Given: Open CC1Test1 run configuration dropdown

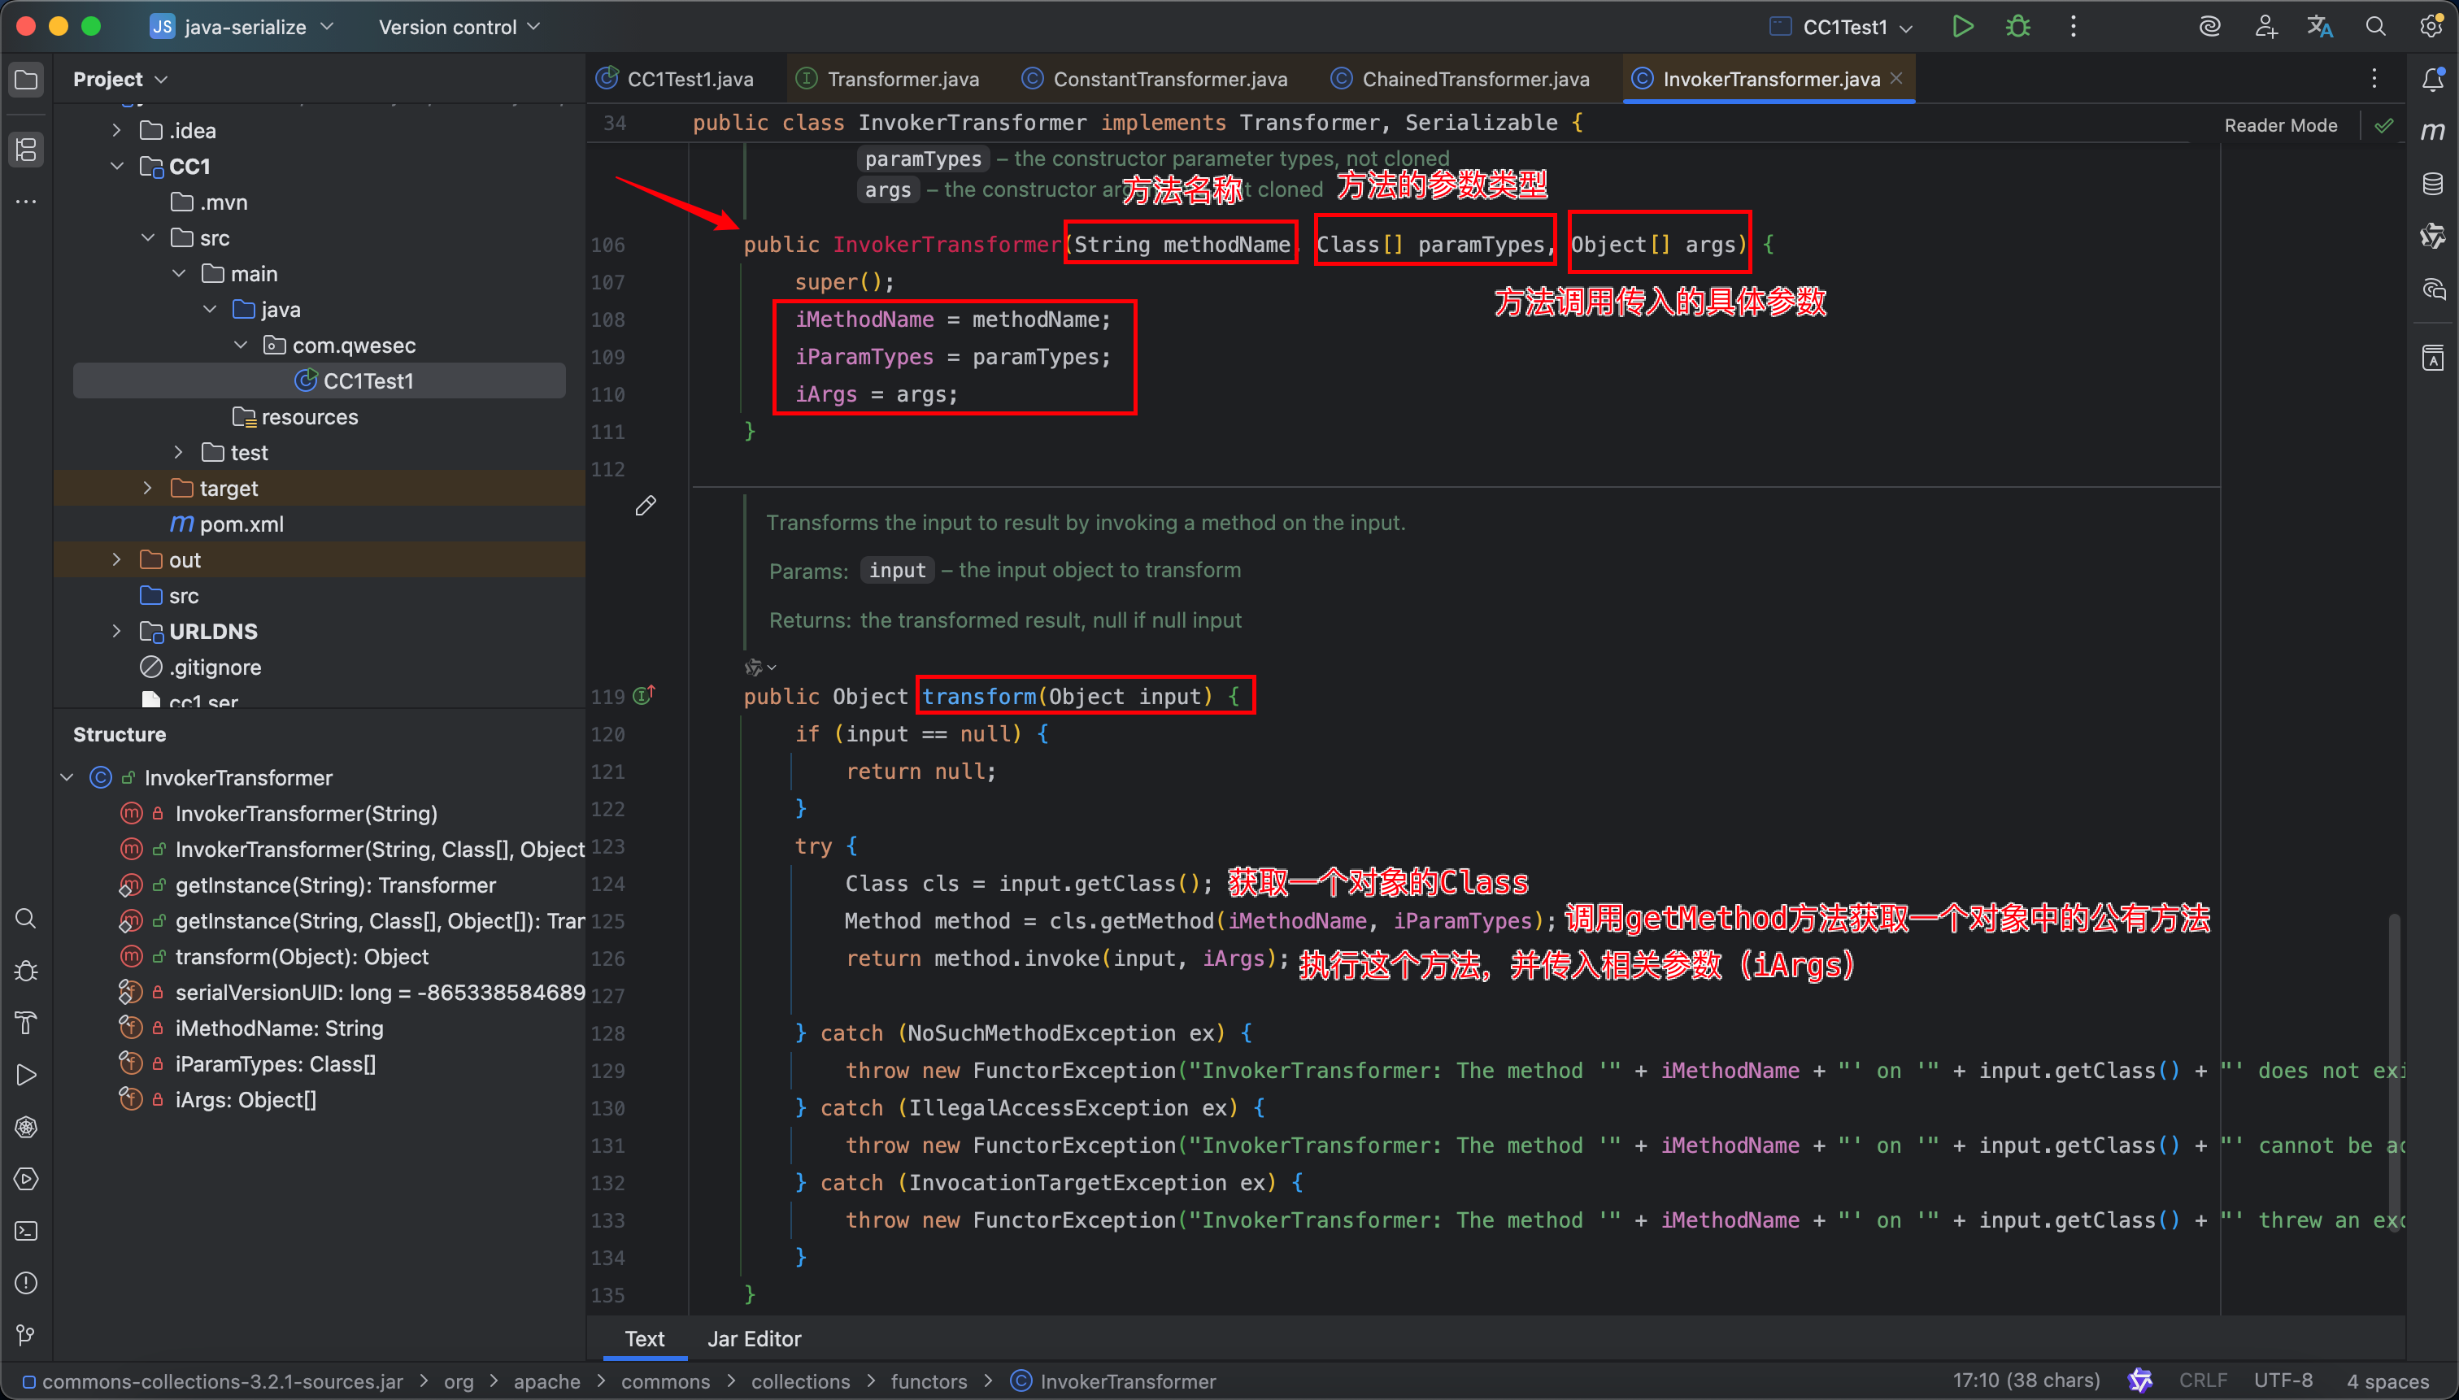Looking at the screenshot, I should 1843,27.
